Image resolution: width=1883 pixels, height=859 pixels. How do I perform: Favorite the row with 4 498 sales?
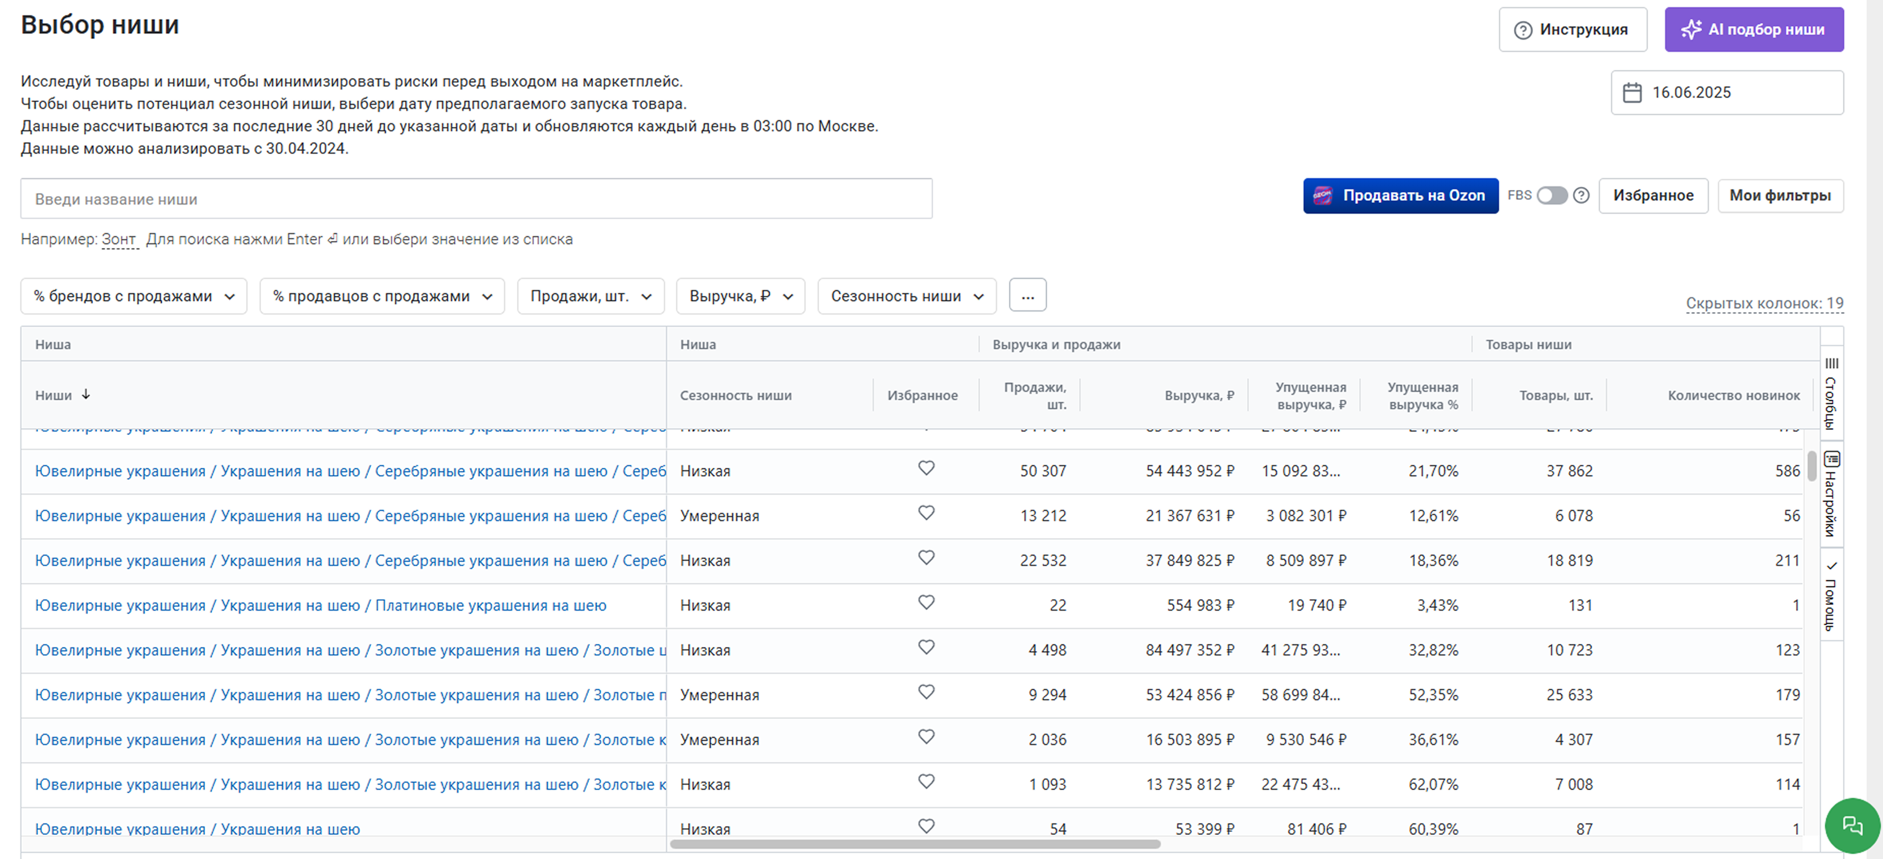click(926, 647)
